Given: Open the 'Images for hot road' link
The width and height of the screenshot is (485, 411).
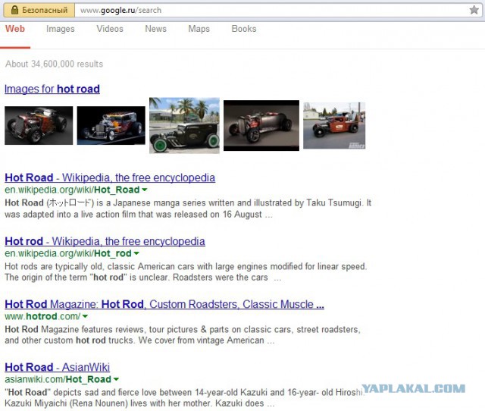Looking at the screenshot, I should [52, 89].
